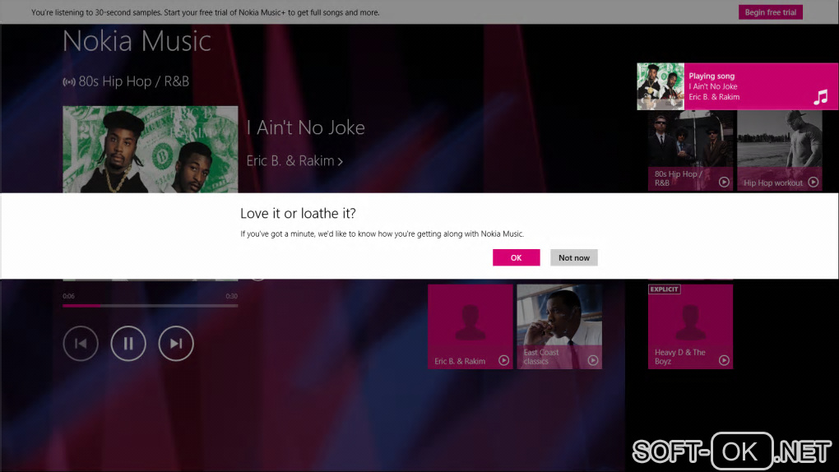Open the Playing song tile

click(x=737, y=86)
